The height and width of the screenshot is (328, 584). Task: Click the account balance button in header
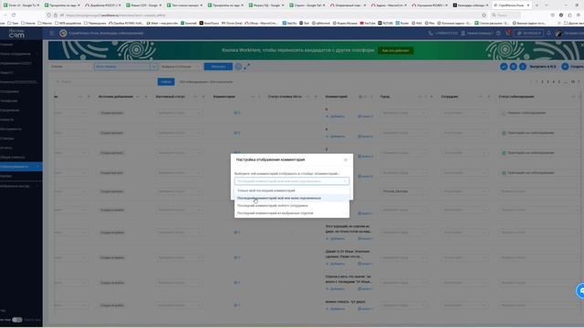528,34
